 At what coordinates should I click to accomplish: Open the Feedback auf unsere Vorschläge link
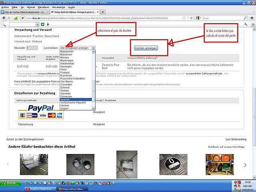pyautogui.click(x=226, y=147)
